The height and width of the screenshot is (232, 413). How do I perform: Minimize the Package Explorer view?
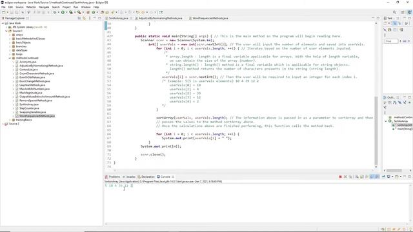95,18
